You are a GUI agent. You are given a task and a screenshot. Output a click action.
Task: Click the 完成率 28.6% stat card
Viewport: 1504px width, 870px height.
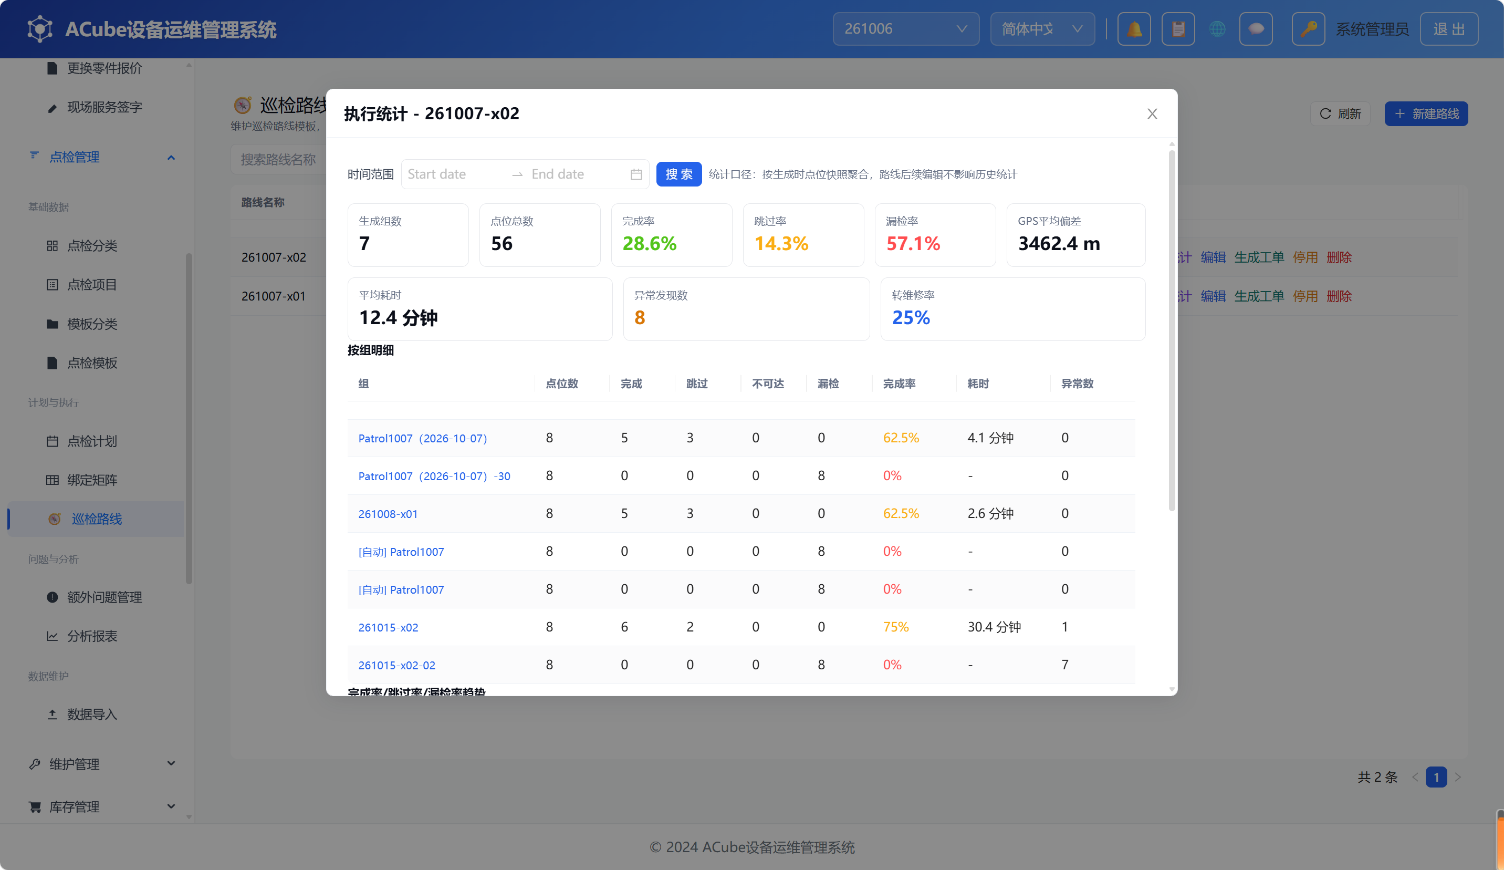(672, 235)
